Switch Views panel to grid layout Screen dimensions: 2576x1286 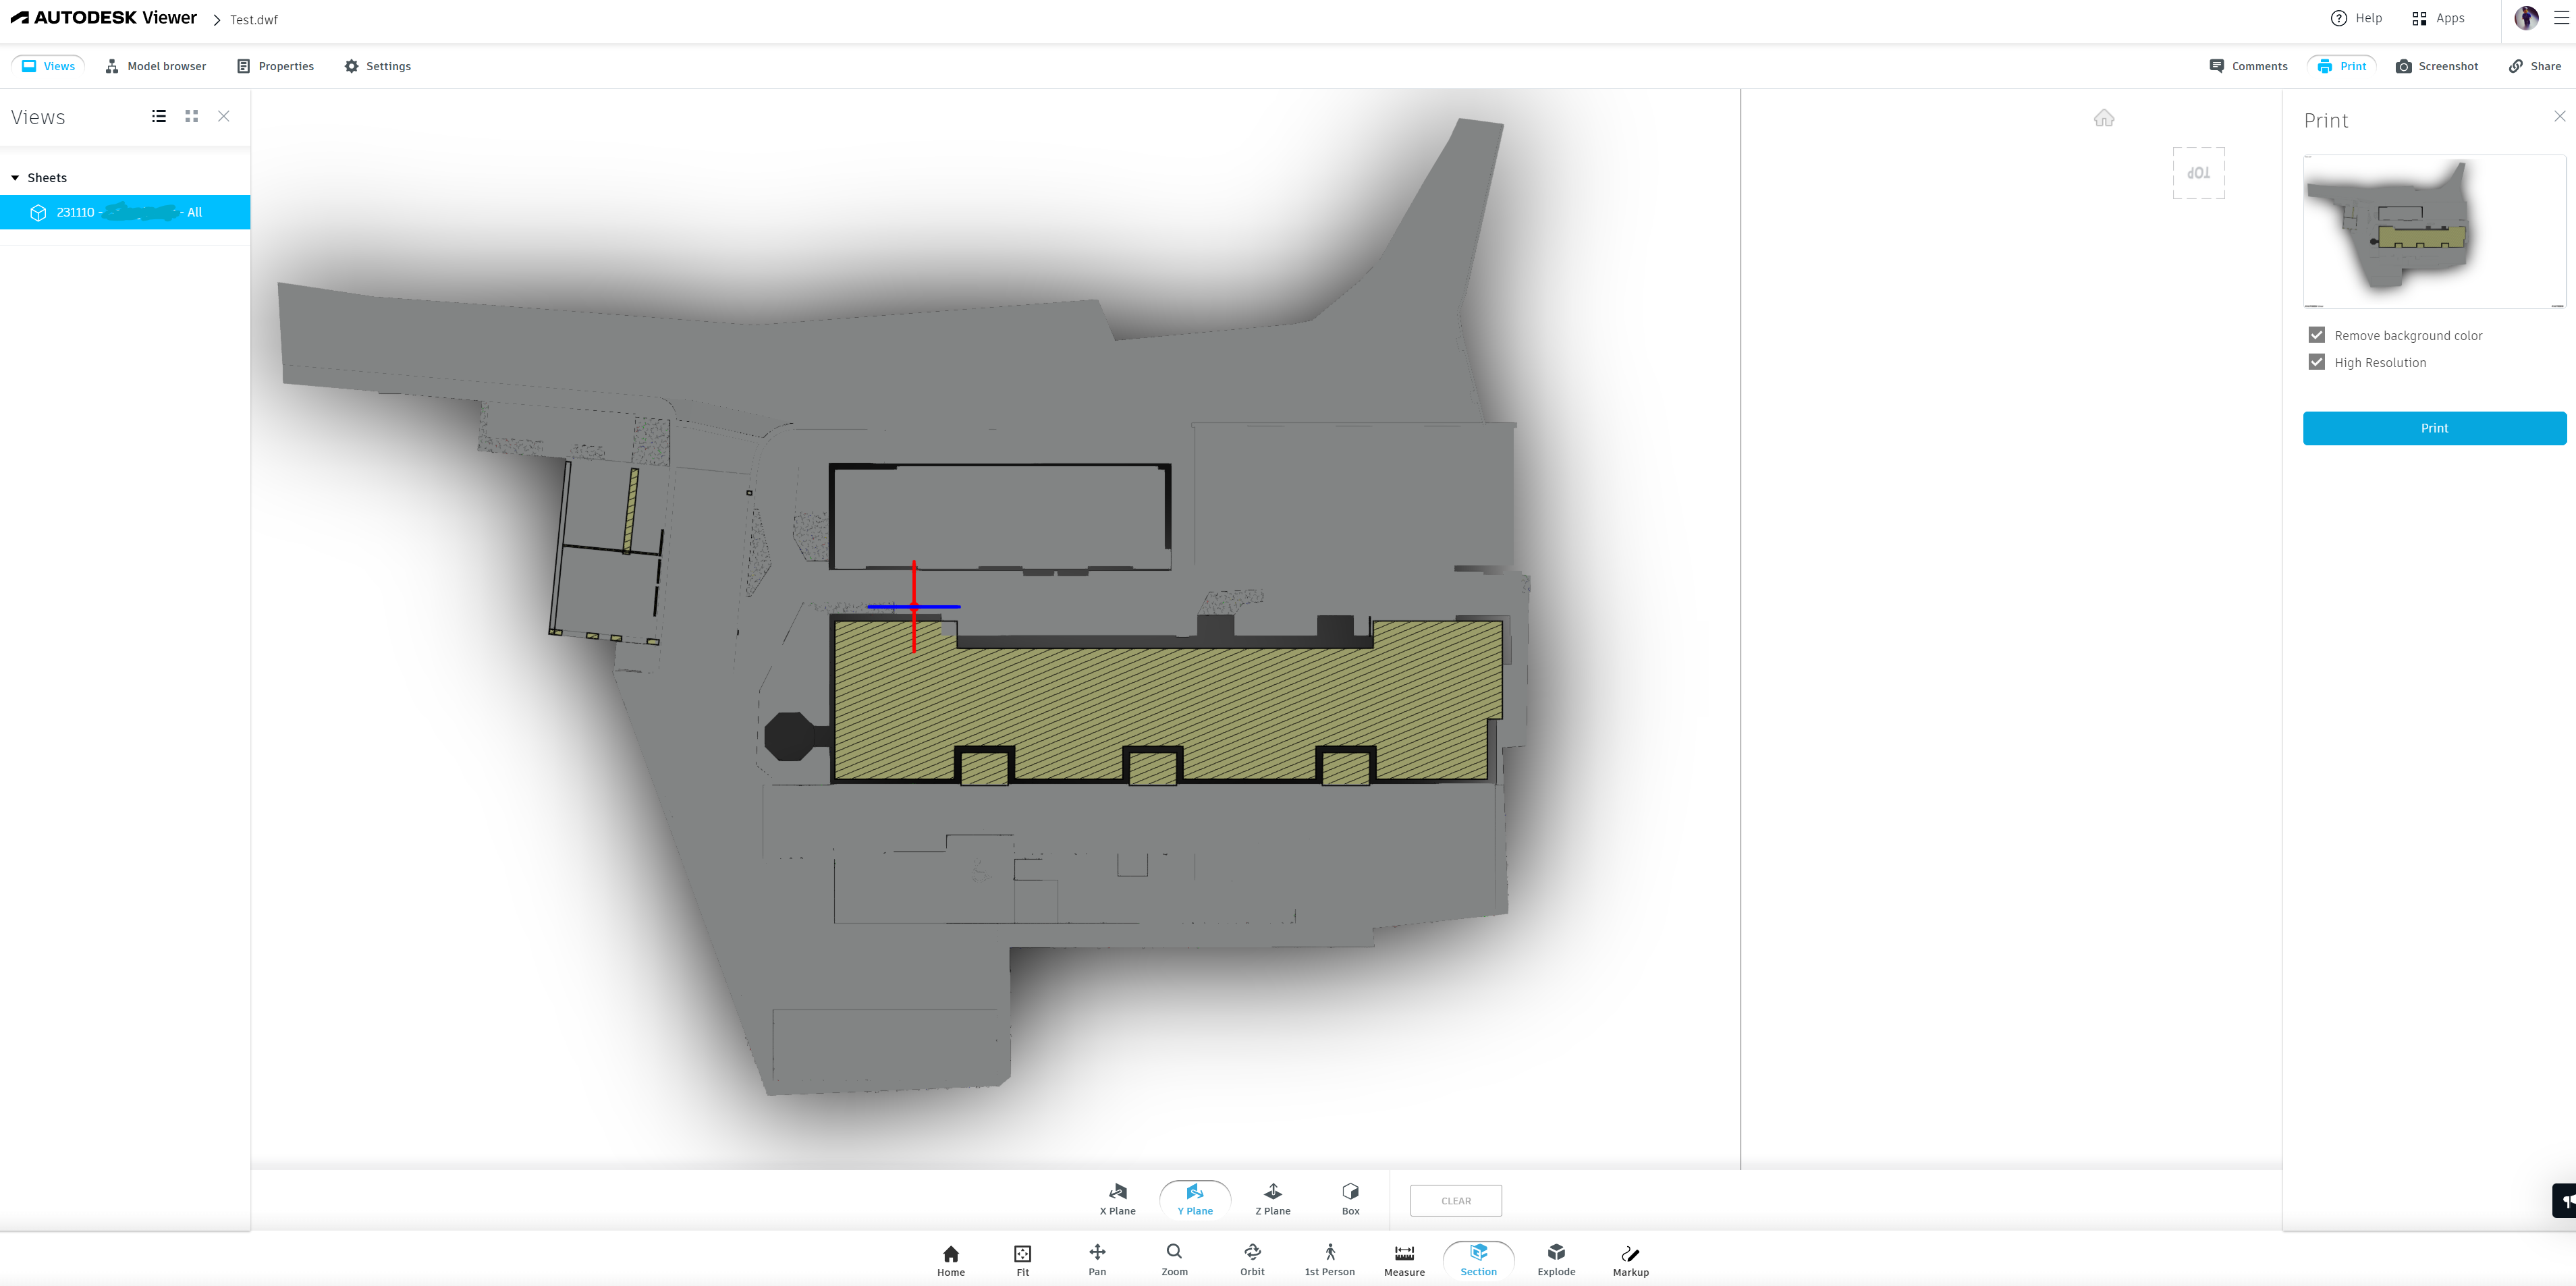[191, 116]
